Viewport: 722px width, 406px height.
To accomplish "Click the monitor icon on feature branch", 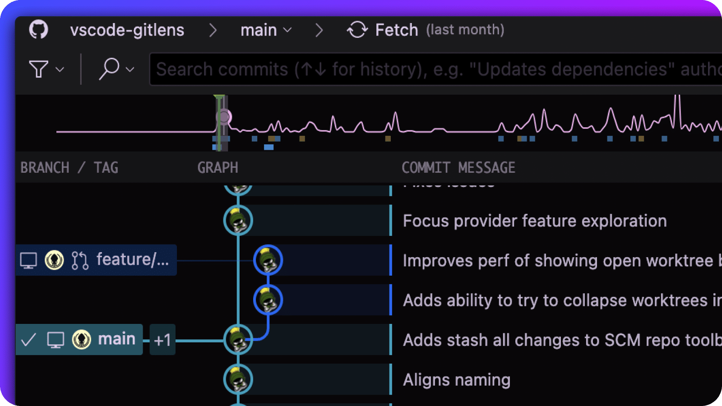I will point(28,260).
